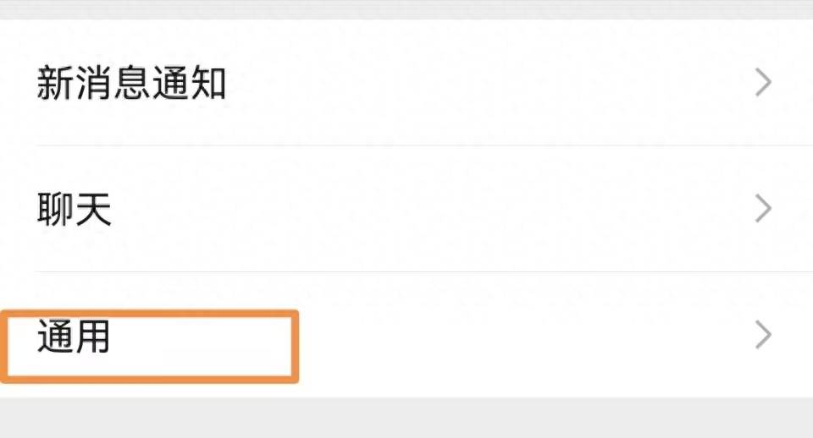Click the right arrow beside 通用
The image size is (813, 438).
point(763,336)
